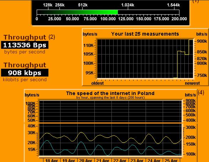Image resolution: width=209 pixels, height=162 pixels.
Task: Click the "24 Apr" date label
Action: pyautogui.click(x=154, y=161)
